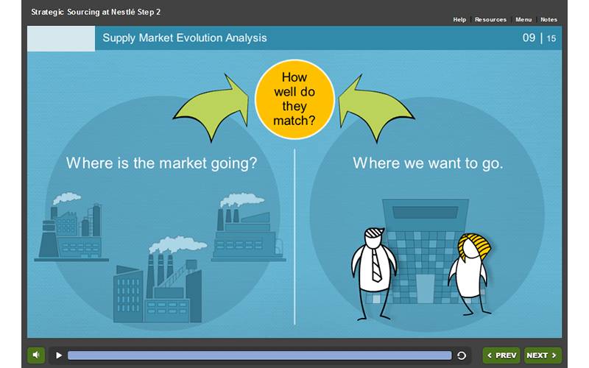Click the right green curved arrow
Viewport: 589px width, 368px height.
[x=376, y=107]
